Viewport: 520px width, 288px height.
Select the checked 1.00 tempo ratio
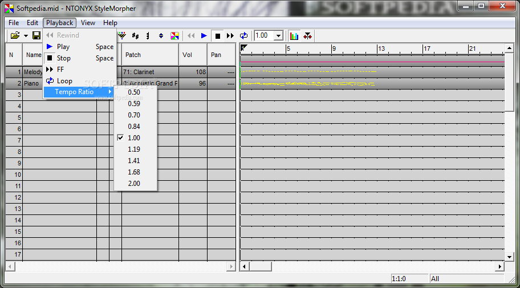pos(135,137)
